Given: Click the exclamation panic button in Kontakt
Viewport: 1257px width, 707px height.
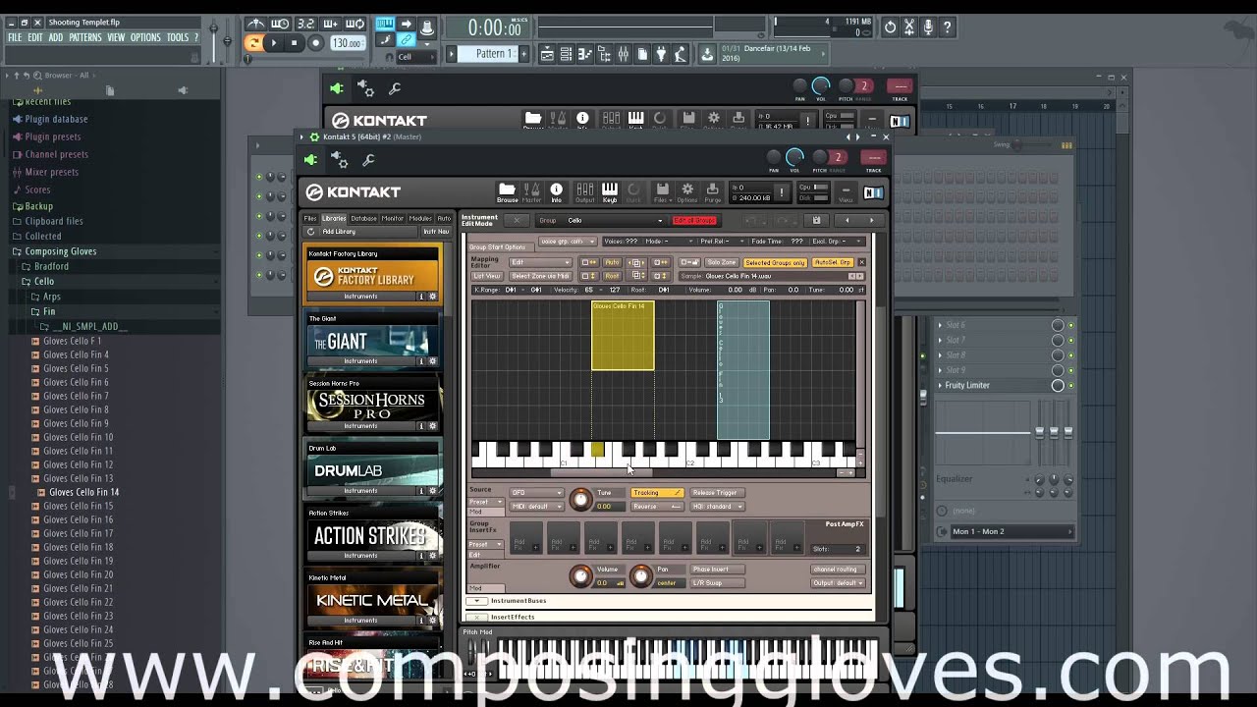Looking at the screenshot, I should tap(782, 192).
